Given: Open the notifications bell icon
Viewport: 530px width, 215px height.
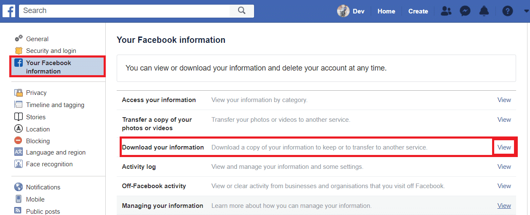Looking at the screenshot, I should pos(485,11).
